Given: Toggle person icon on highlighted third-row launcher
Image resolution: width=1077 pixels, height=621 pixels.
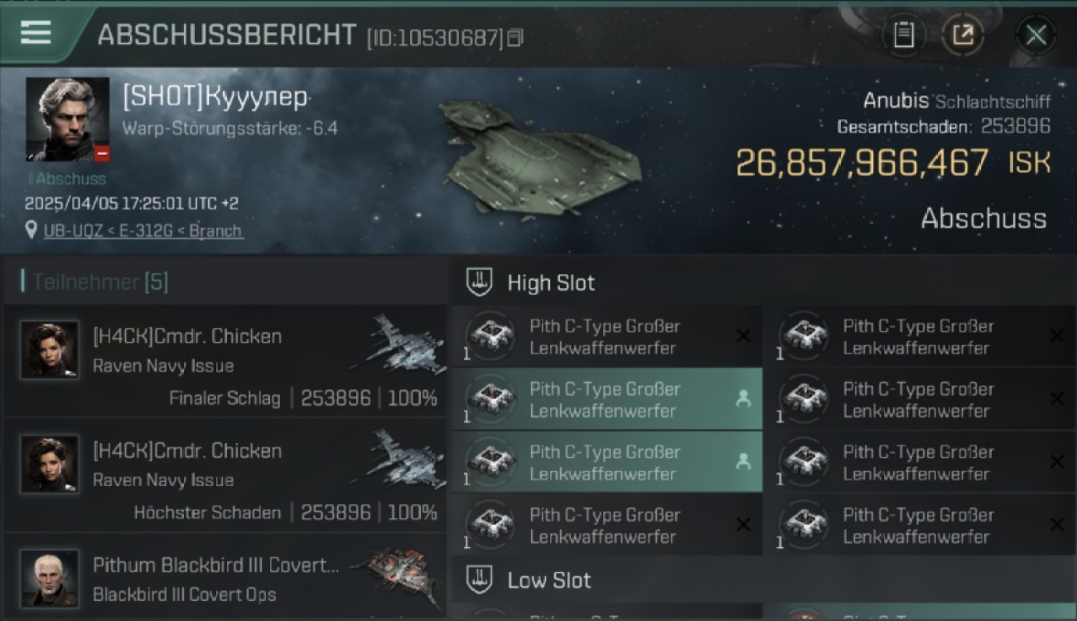Looking at the screenshot, I should [743, 462].
